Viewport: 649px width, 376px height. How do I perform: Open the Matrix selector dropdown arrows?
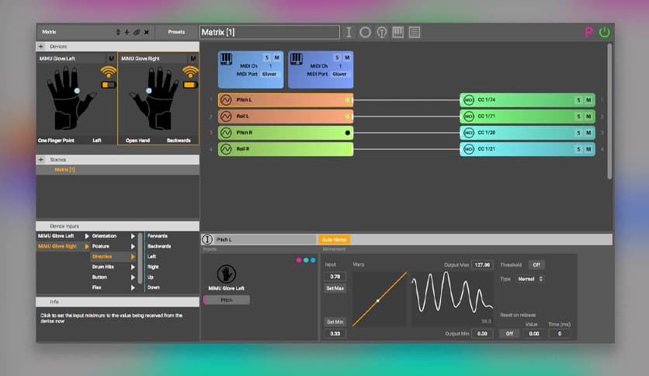click(118, 32)
